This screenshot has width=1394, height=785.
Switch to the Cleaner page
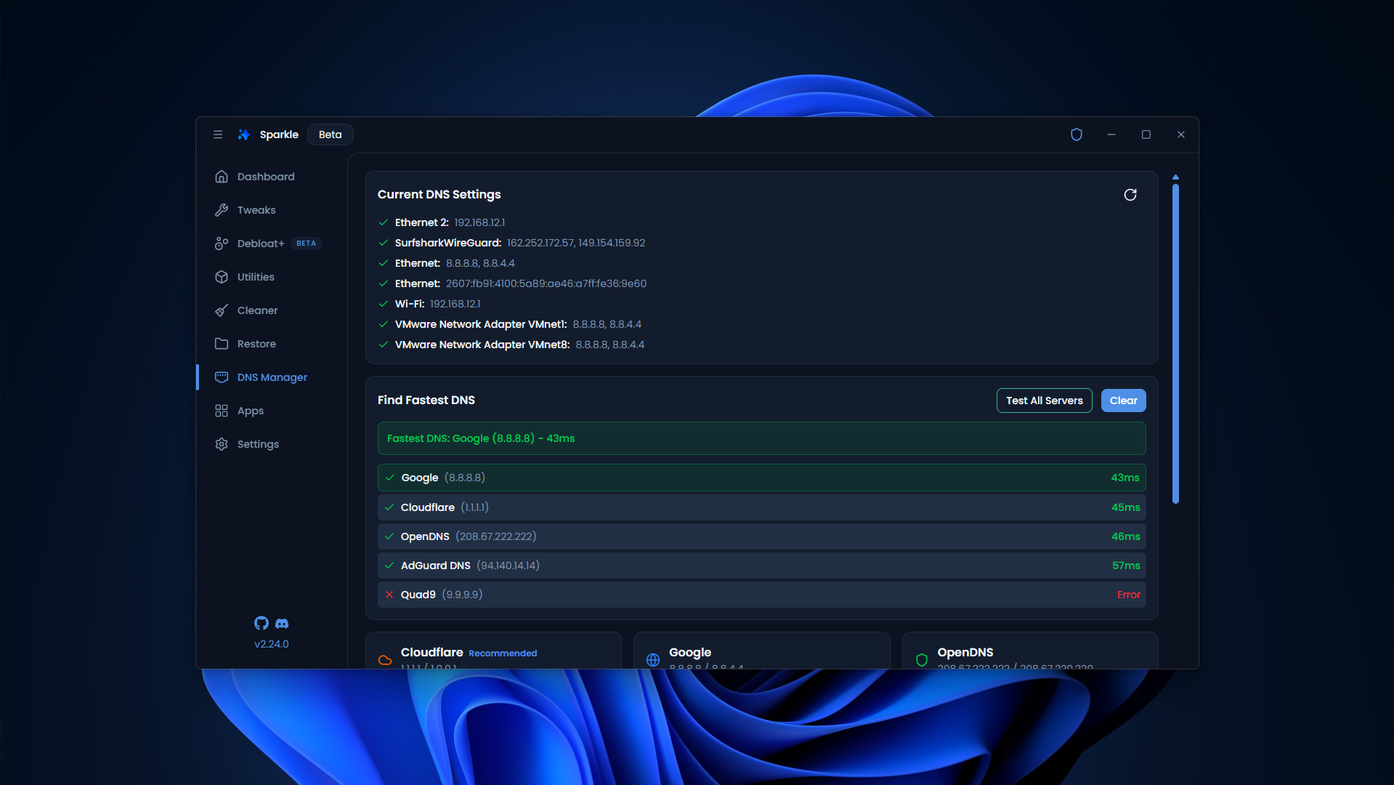pos(257,310)
